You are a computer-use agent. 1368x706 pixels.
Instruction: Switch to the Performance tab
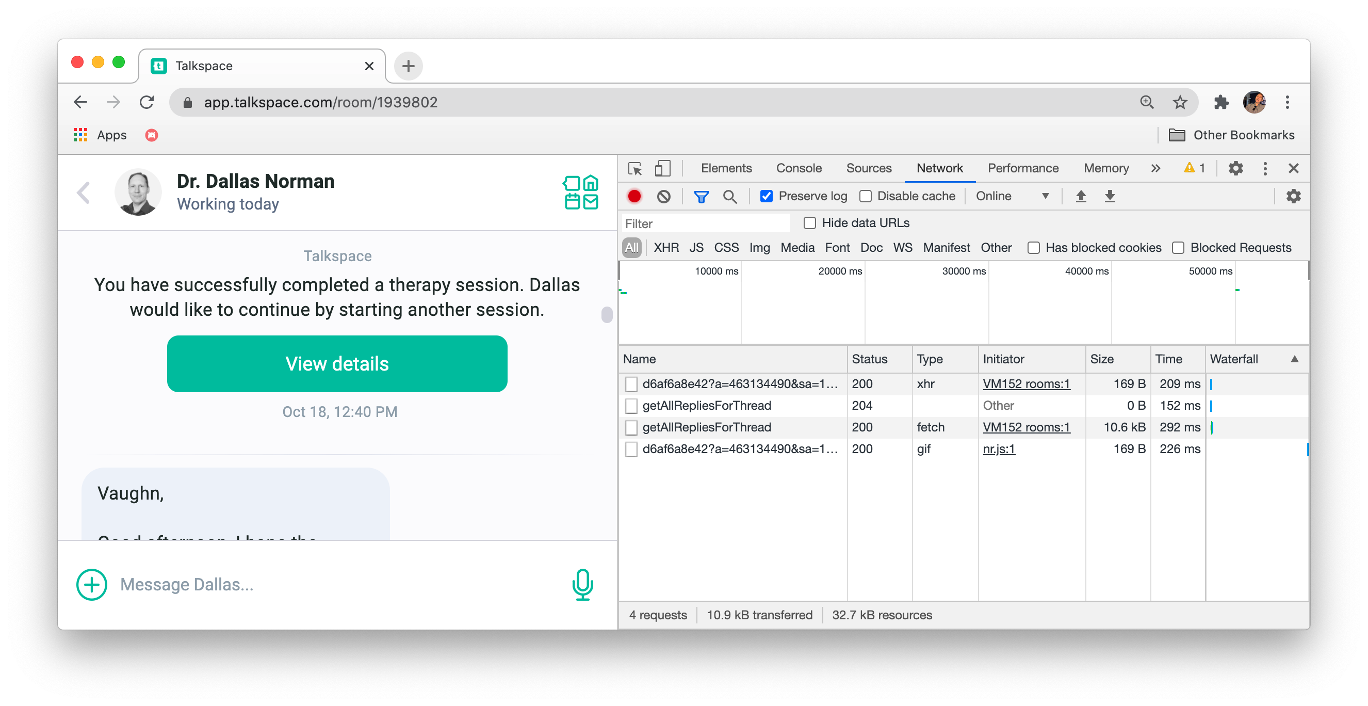[x=1023, y=168]
